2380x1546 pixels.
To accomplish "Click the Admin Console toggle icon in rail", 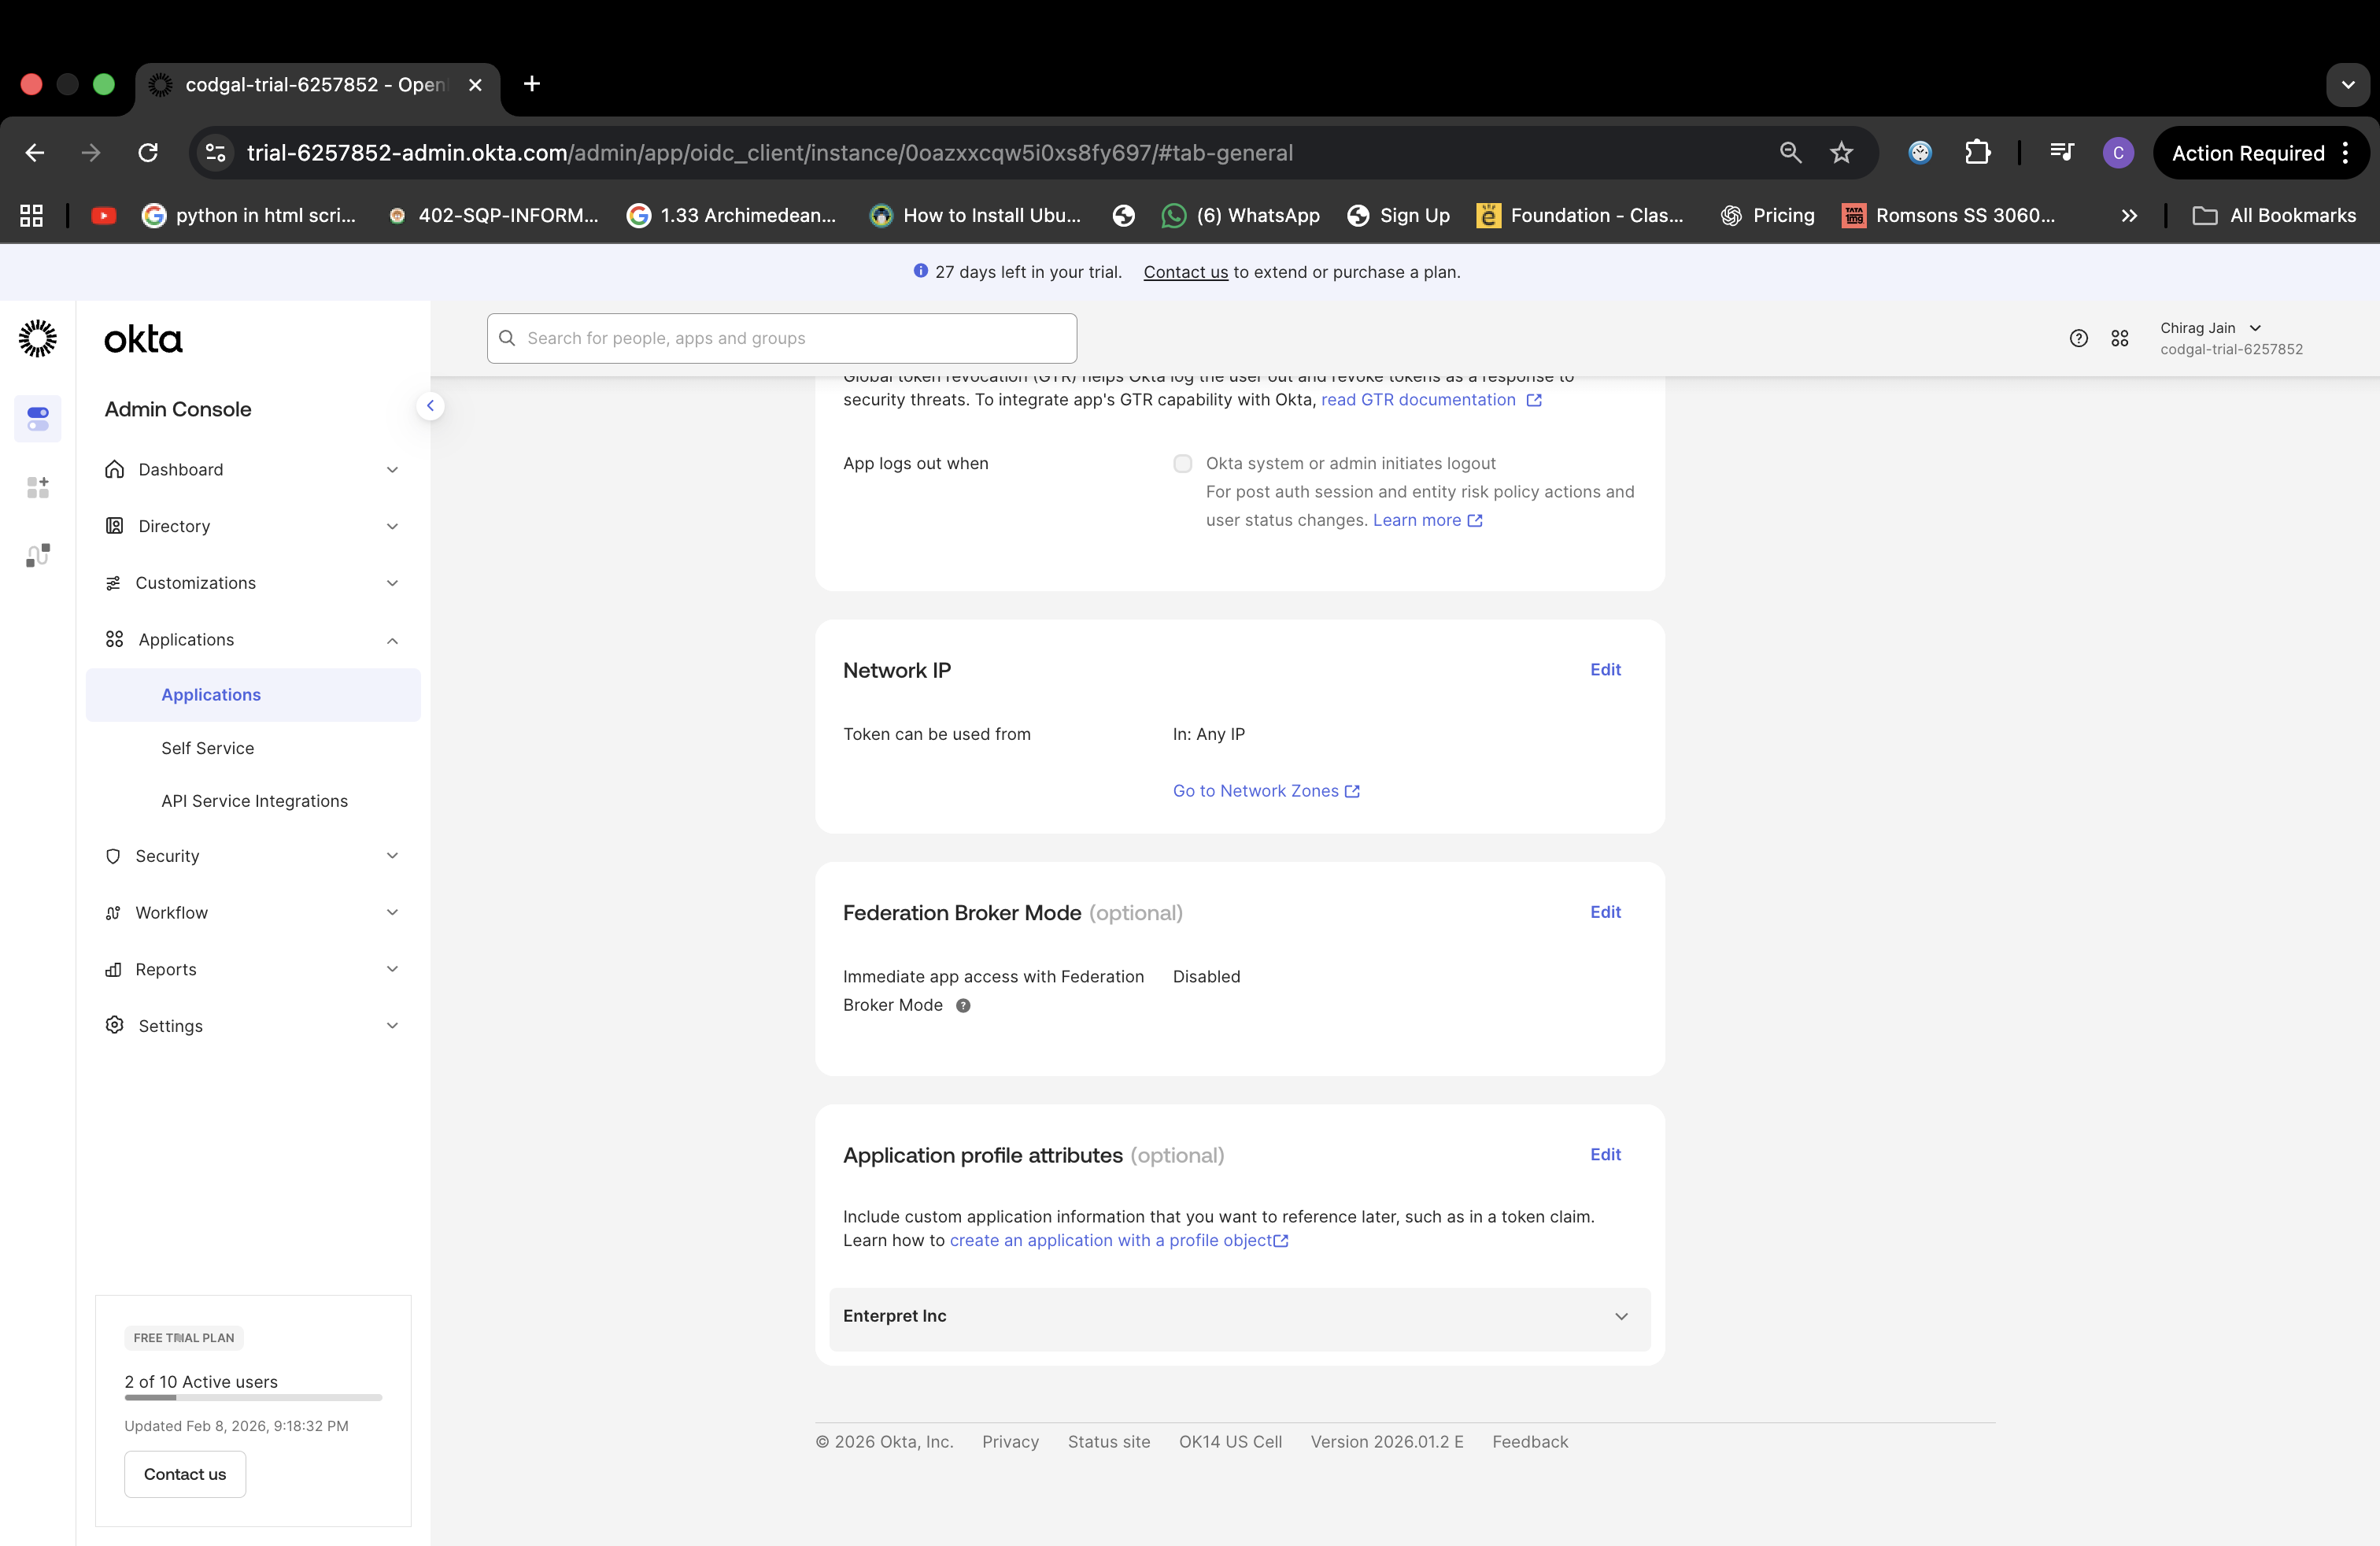I will 38,419.
